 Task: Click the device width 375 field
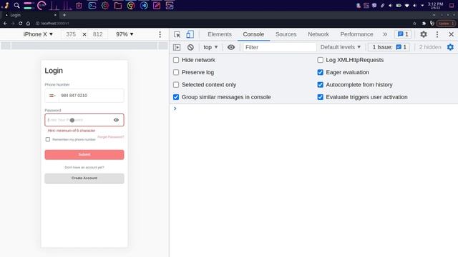[71, 34]
